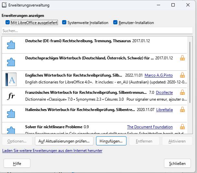Select 'Französisches Wörterbuch für Rechtschreibprüfung' title
The width and height of the screenshot is (197, 173).
[x=86, y=93]
